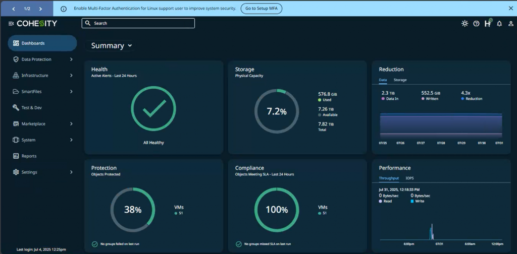
Task: Expand the Infrastructure menu chevron
Action: point(71,76)
